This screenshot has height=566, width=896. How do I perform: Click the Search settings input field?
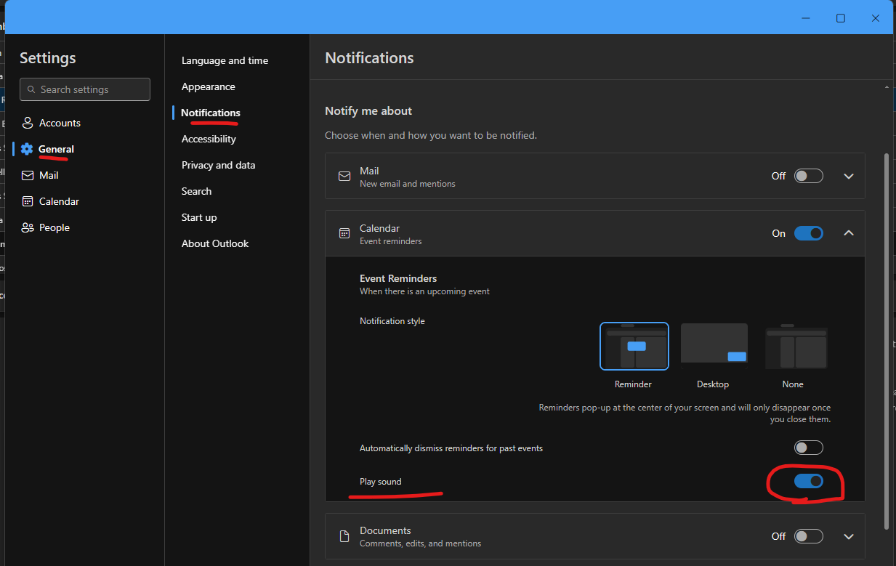[x=85, y=89]
